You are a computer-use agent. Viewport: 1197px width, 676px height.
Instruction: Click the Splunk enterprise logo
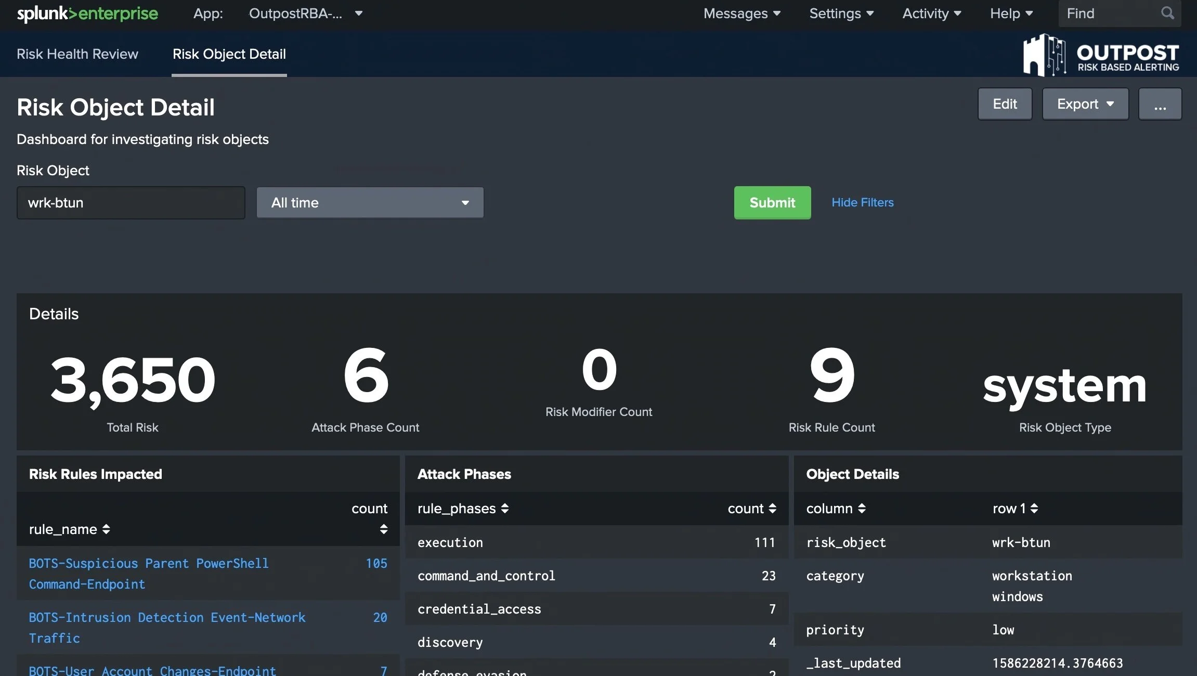87,14
